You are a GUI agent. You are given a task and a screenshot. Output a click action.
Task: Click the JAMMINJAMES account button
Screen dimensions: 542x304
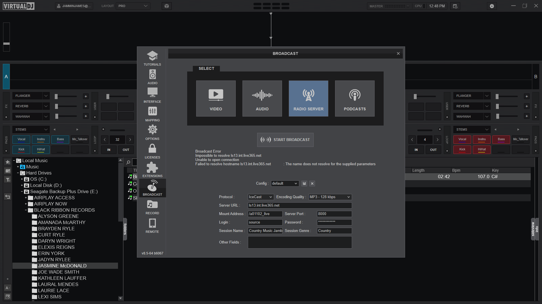[74, 6]
